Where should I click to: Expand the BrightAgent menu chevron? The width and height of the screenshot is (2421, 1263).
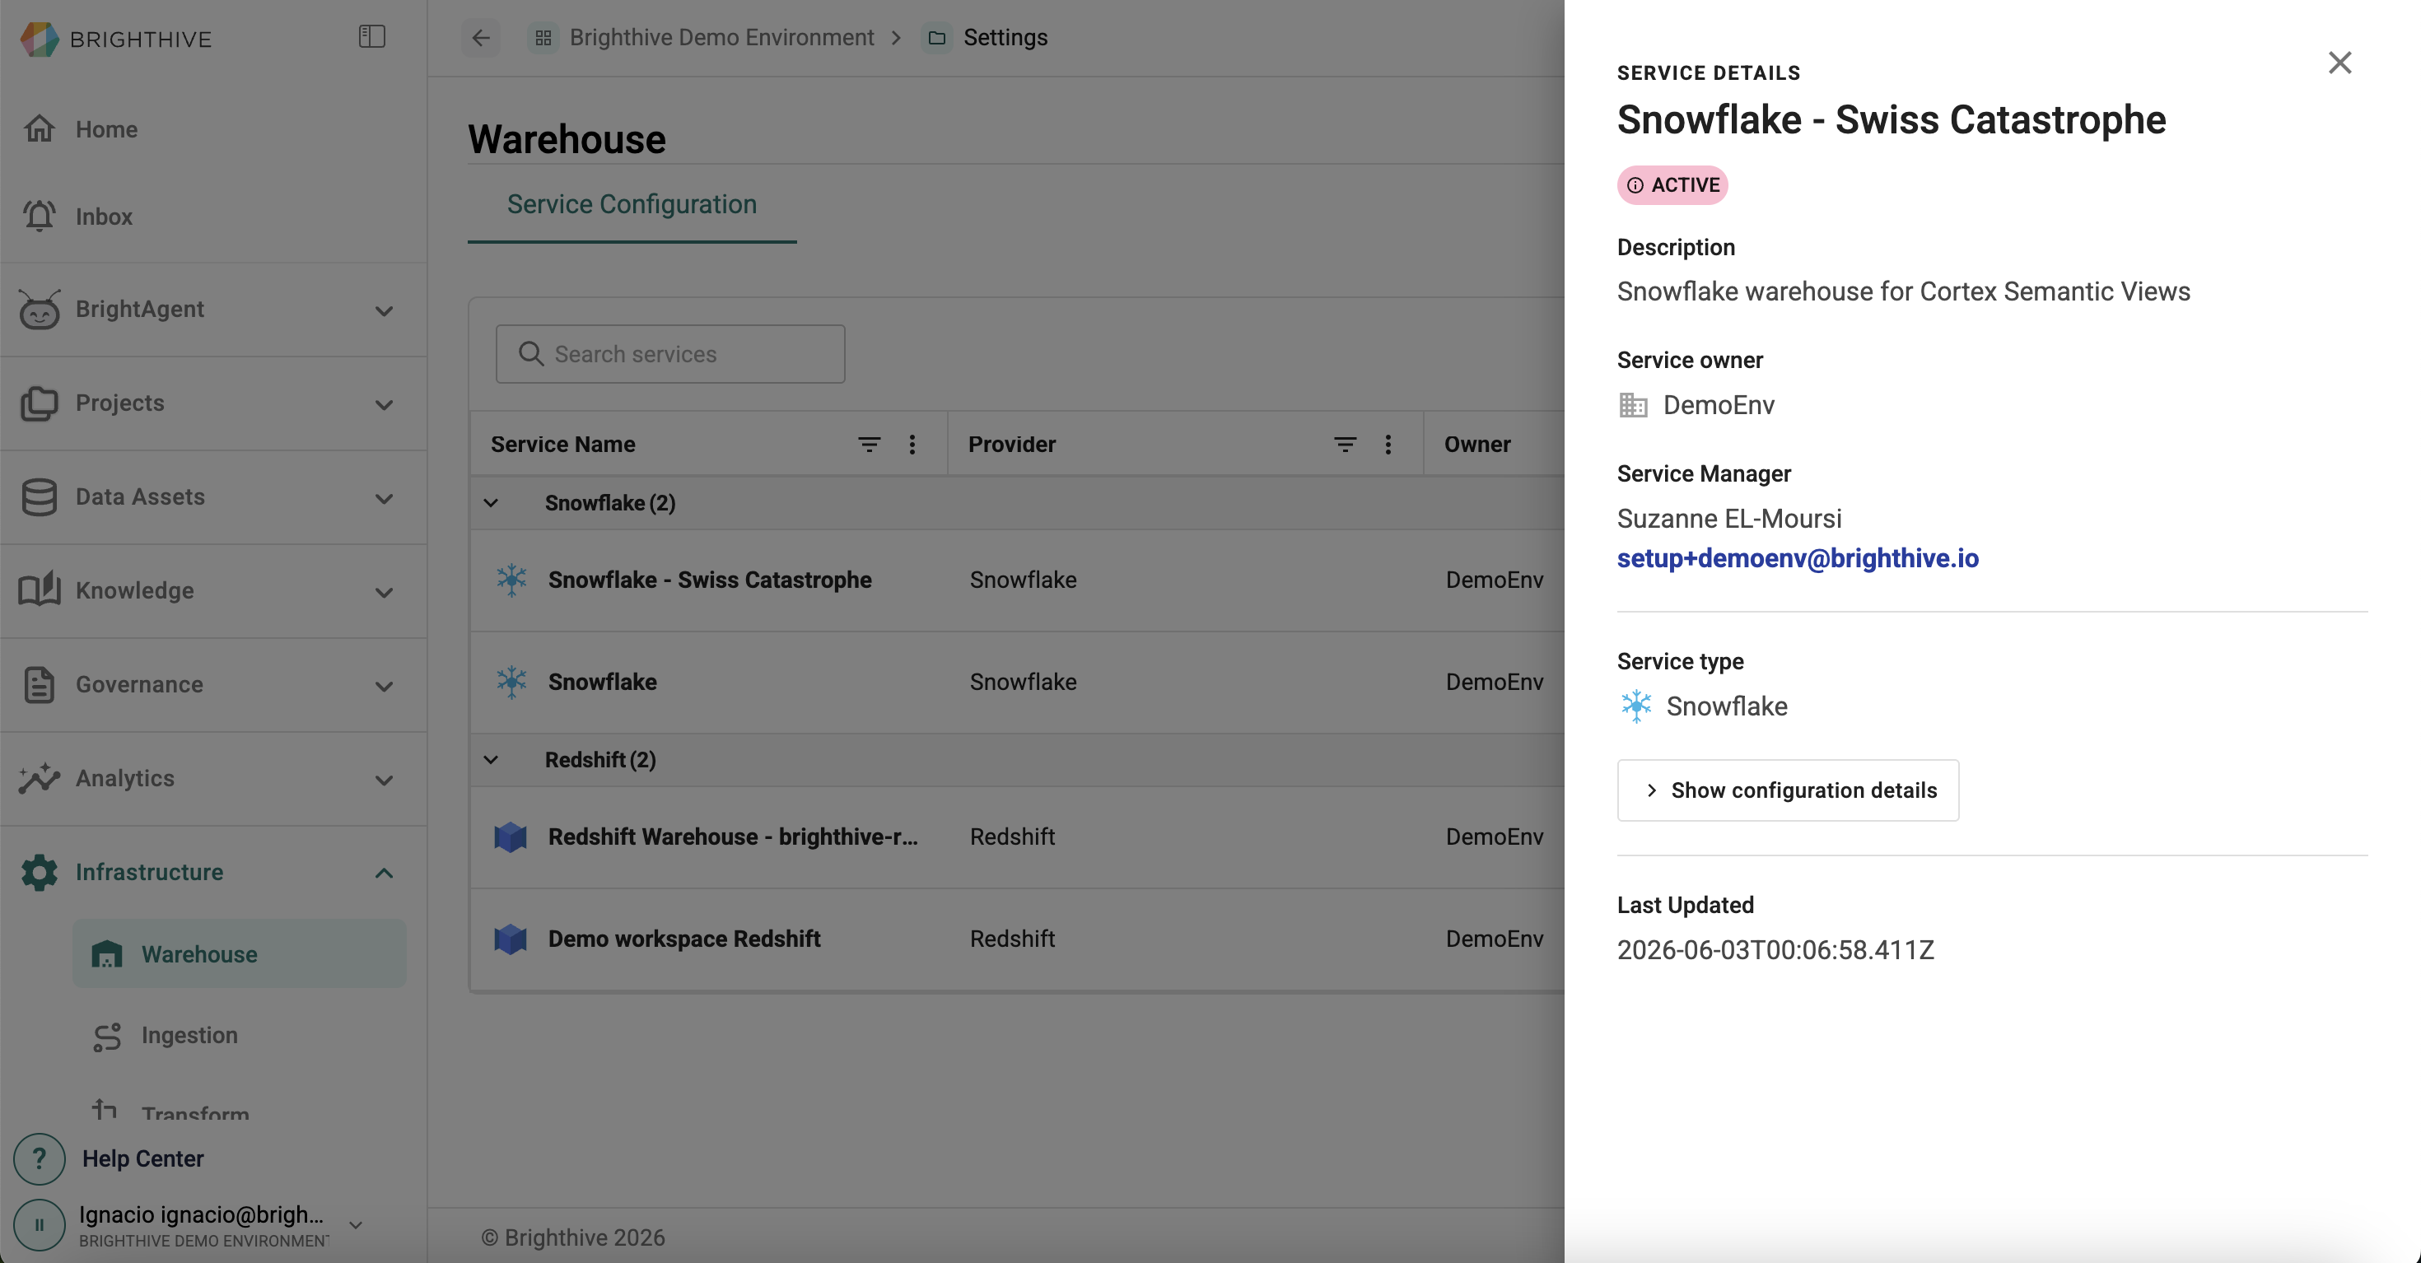coord(384,310)
